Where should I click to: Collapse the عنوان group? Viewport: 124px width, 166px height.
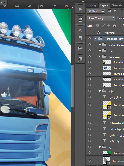(100, 91)
